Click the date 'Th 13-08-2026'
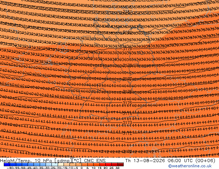Viewport: 219px width, 169px height. click(x=145, y=161)
